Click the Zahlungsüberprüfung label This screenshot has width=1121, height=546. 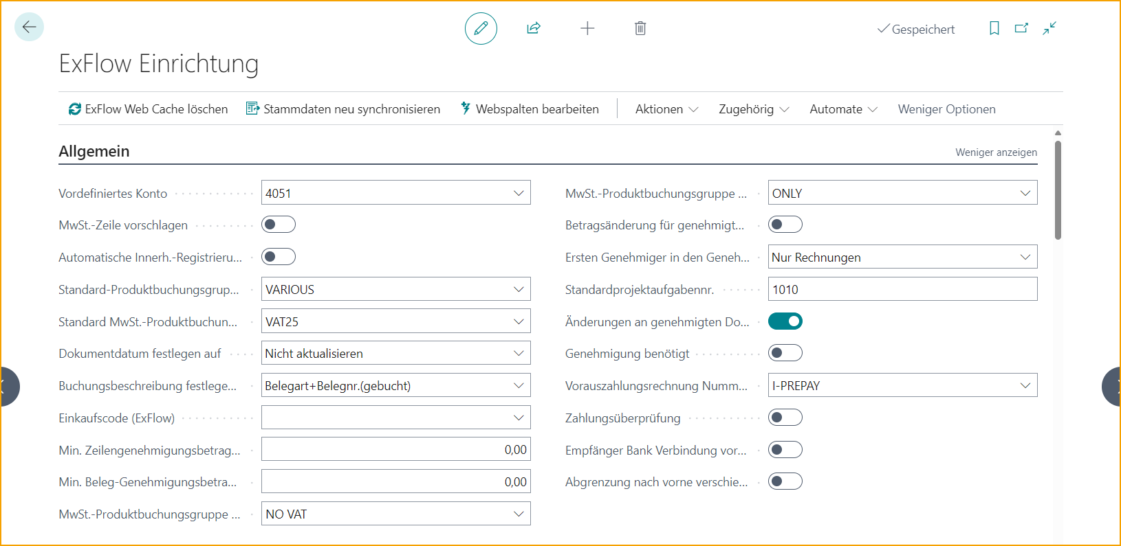coord(623,418)
